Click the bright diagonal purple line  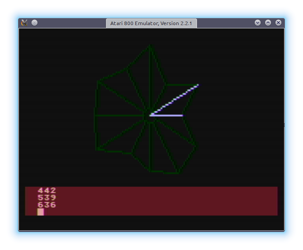[175, 100]
